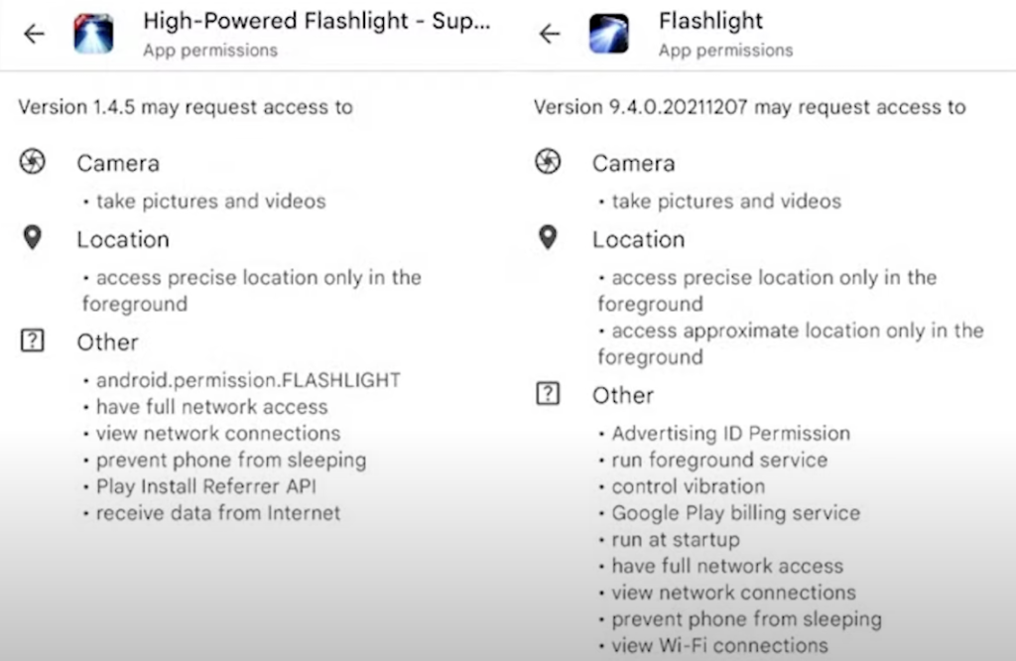
Task: Tap the Other question-mark icon on left
Action: tap(33, 340)
